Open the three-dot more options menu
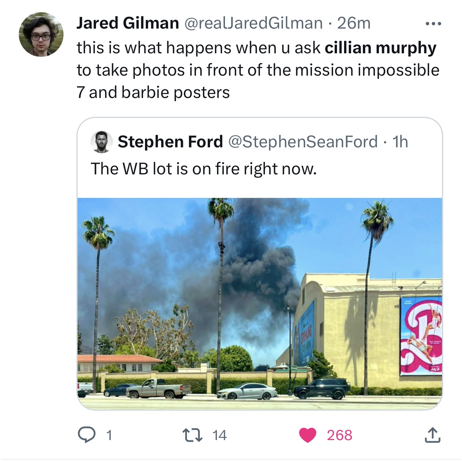The height and width of the screenshot is (462, 462). (433, 24)
